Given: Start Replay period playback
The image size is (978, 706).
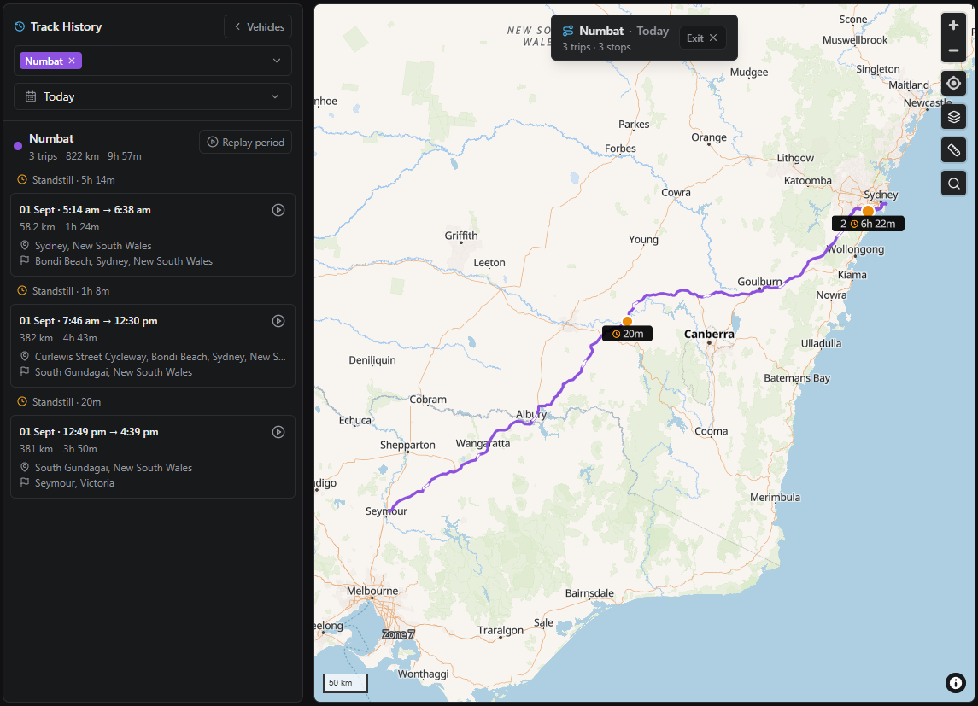Looking at the screenshot, I should tap(246, 142).
